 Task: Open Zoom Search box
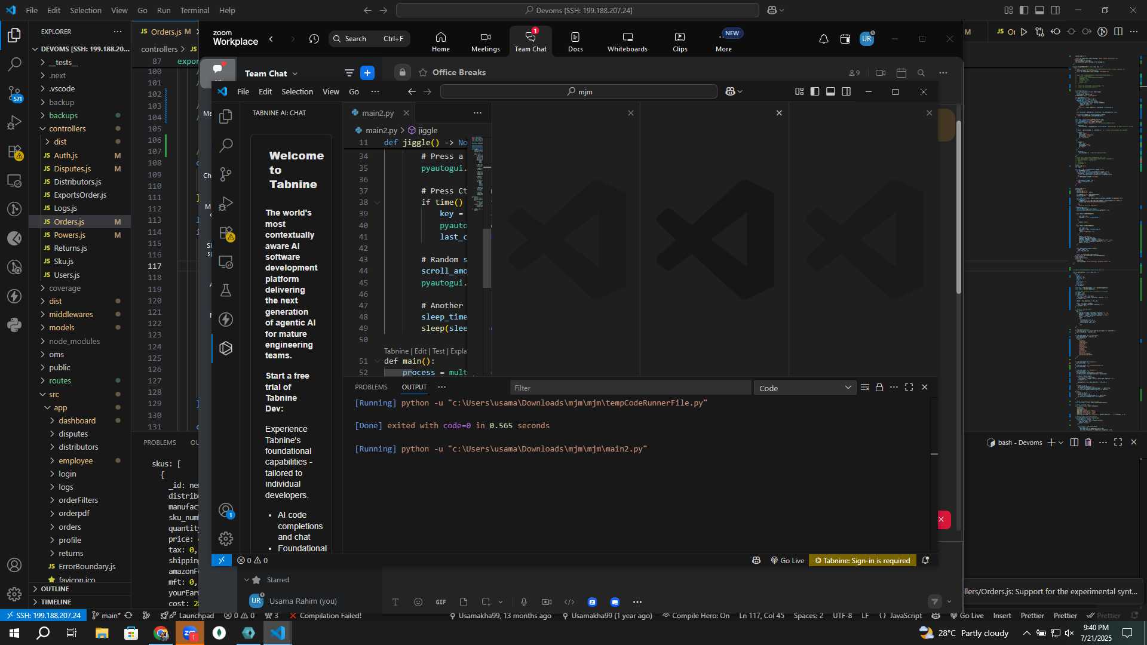point(369,39)
